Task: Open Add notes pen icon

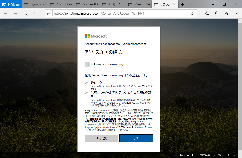Action: tap(217, 14)
